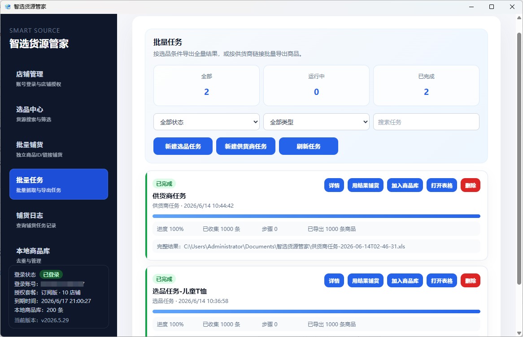Screen dimensions: 523x337
Task: Open the 全部类型 dropdown
Action: pos(316,122)
